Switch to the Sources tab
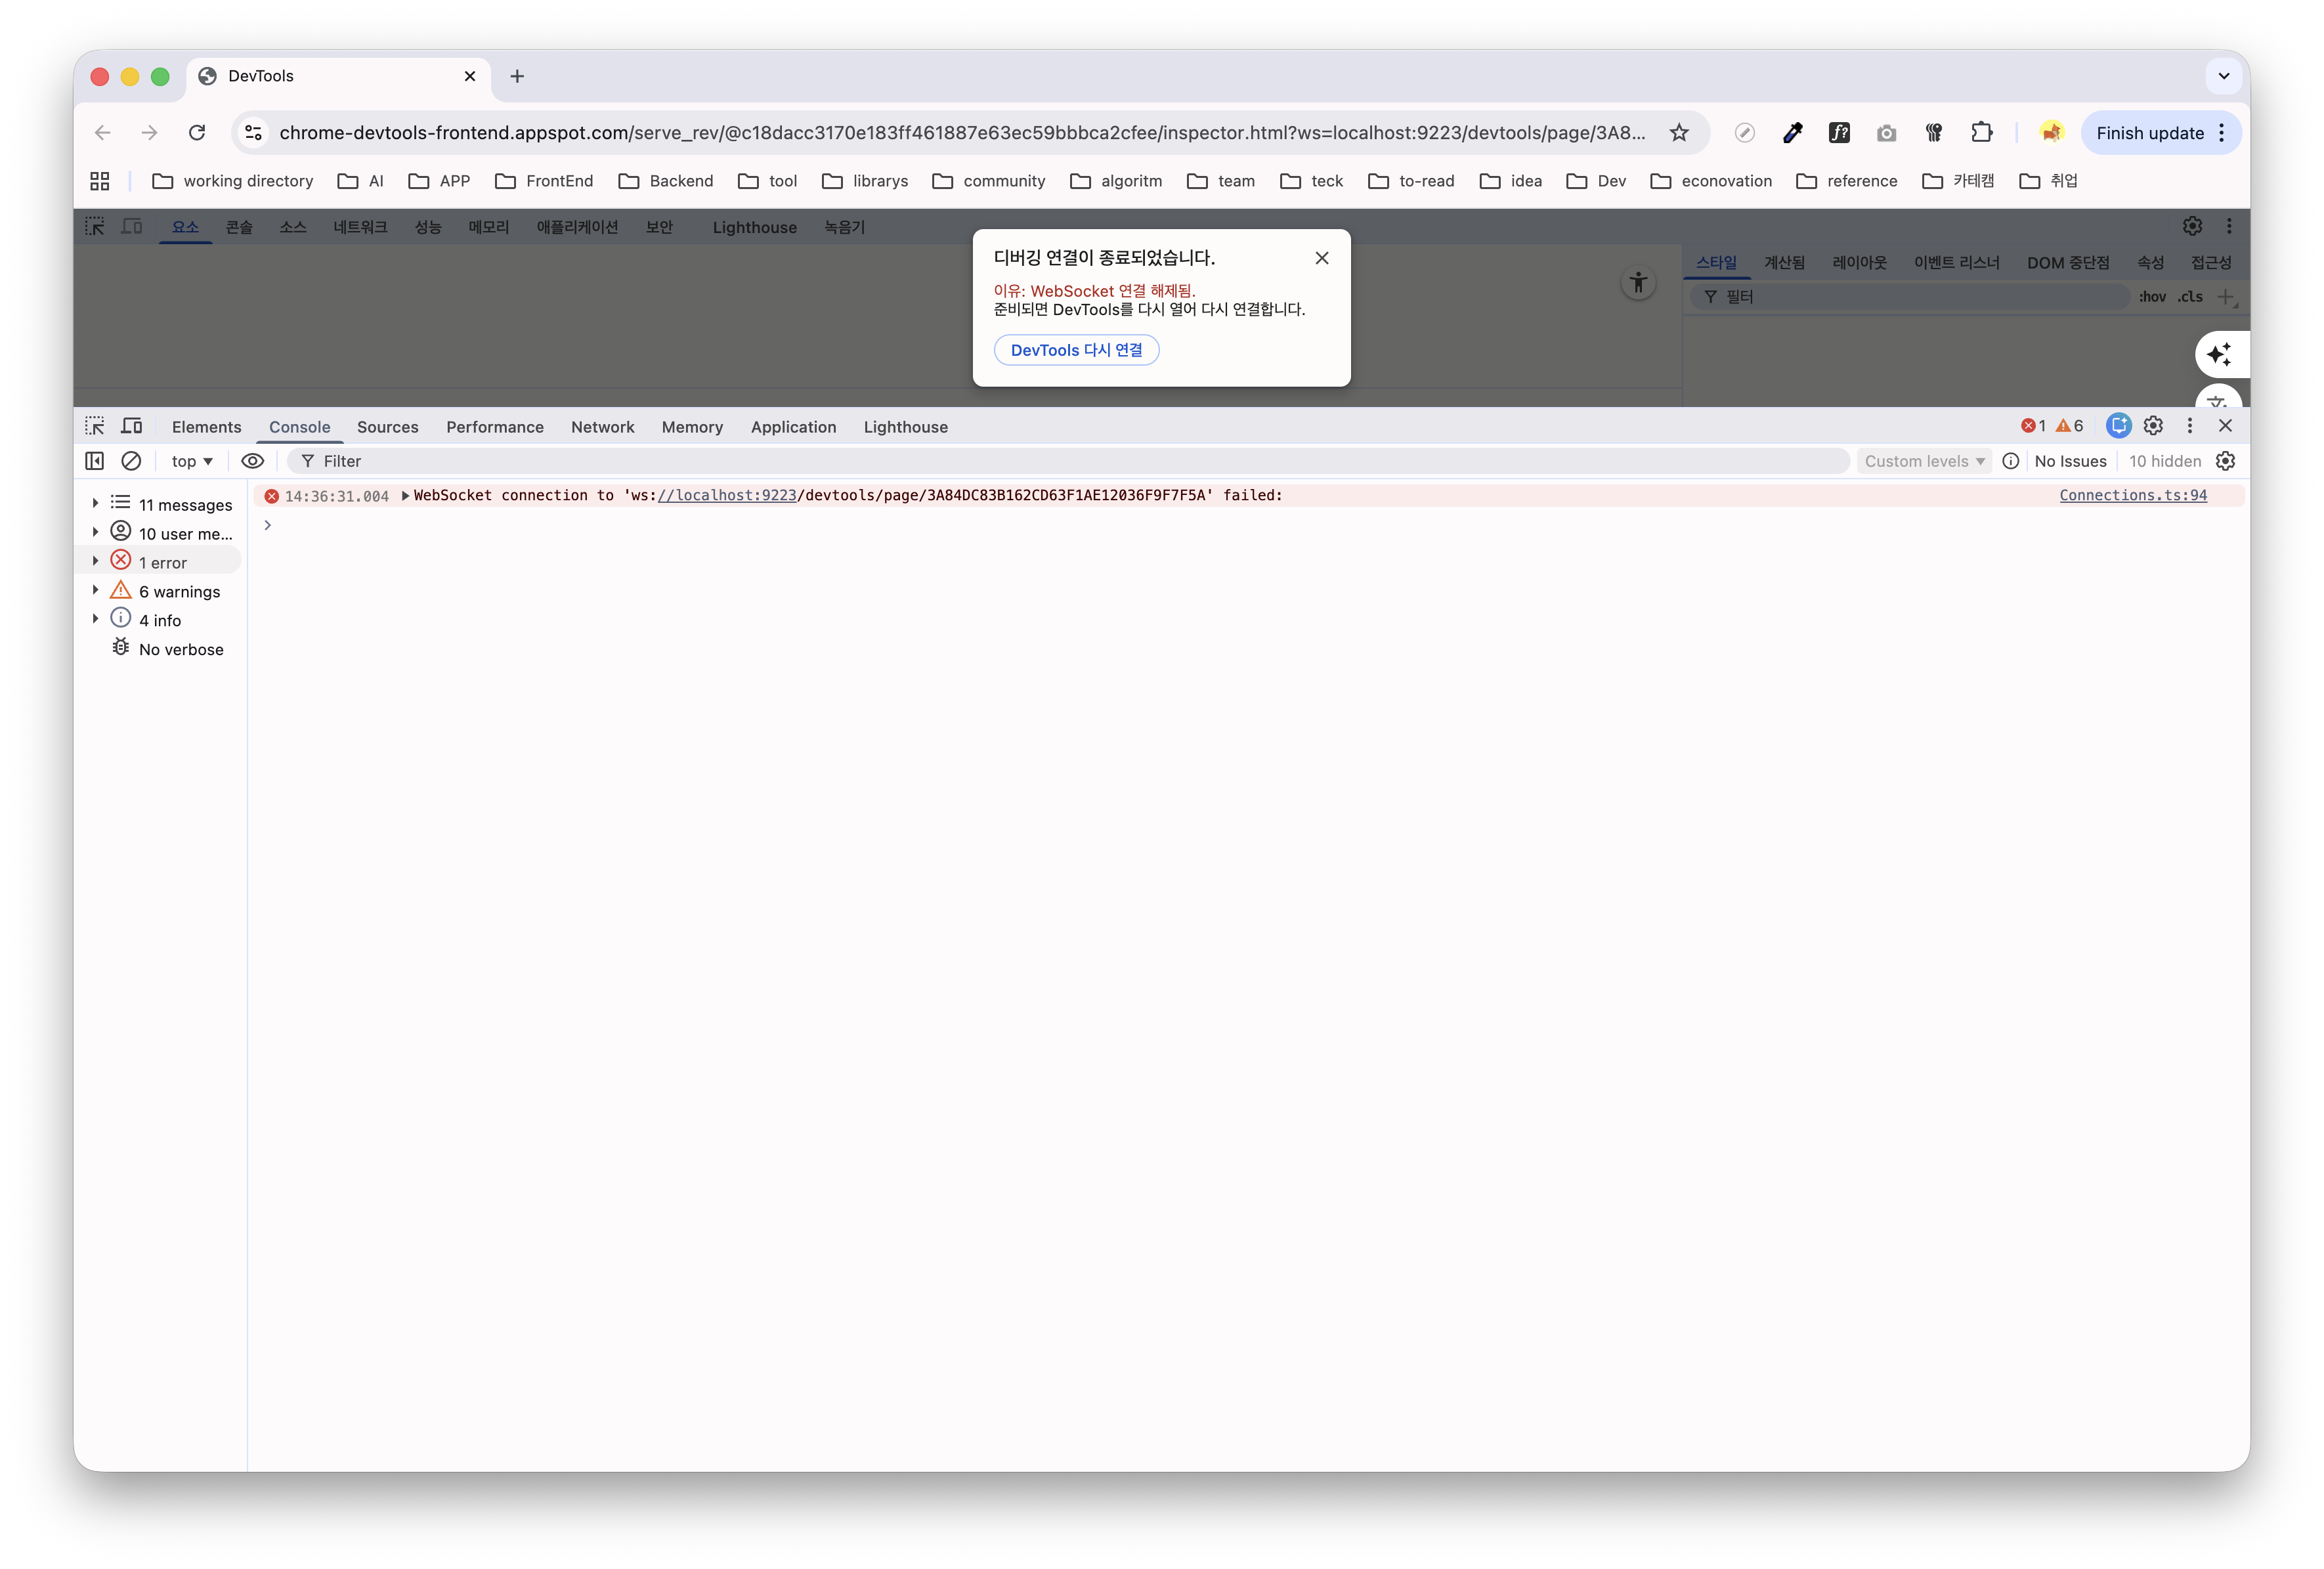2324x1569 pixels. 387,427
